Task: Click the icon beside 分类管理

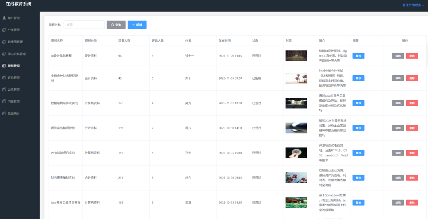Action: point(4,30)
